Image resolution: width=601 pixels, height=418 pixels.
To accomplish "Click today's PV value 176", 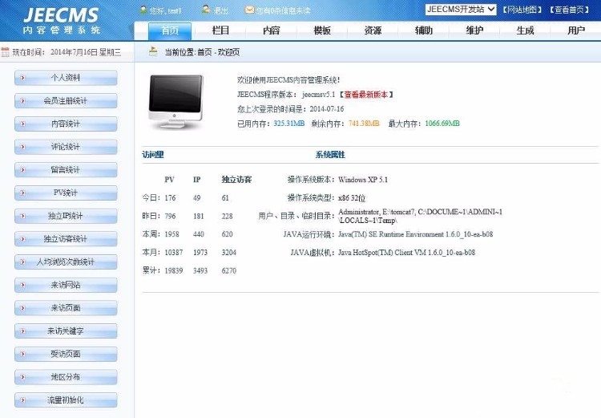I will point(170,198).
